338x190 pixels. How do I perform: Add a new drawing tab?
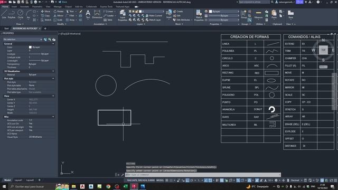point(45,28)
